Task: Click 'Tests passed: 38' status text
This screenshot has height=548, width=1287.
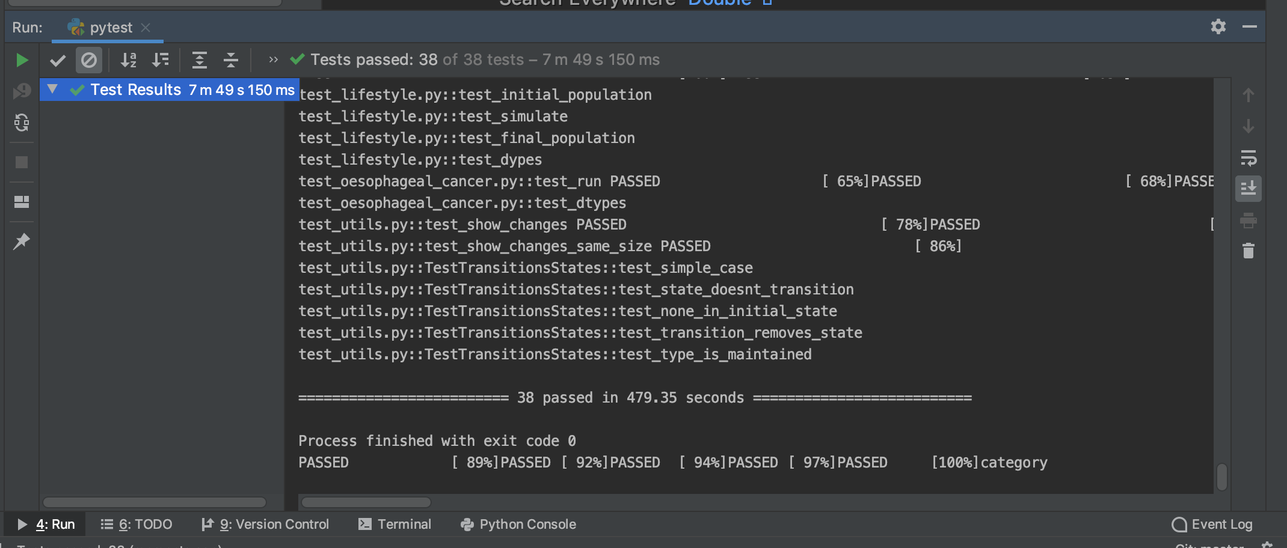Action: (373, 60)
